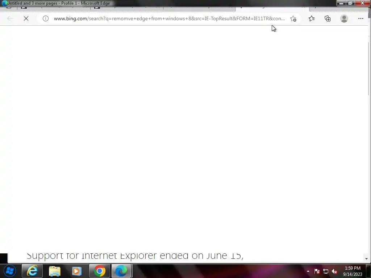This screenshot has width=371, height=278.
Task: Switch to Google Chrome on the taskbar
Action: (x=99, y=271)
